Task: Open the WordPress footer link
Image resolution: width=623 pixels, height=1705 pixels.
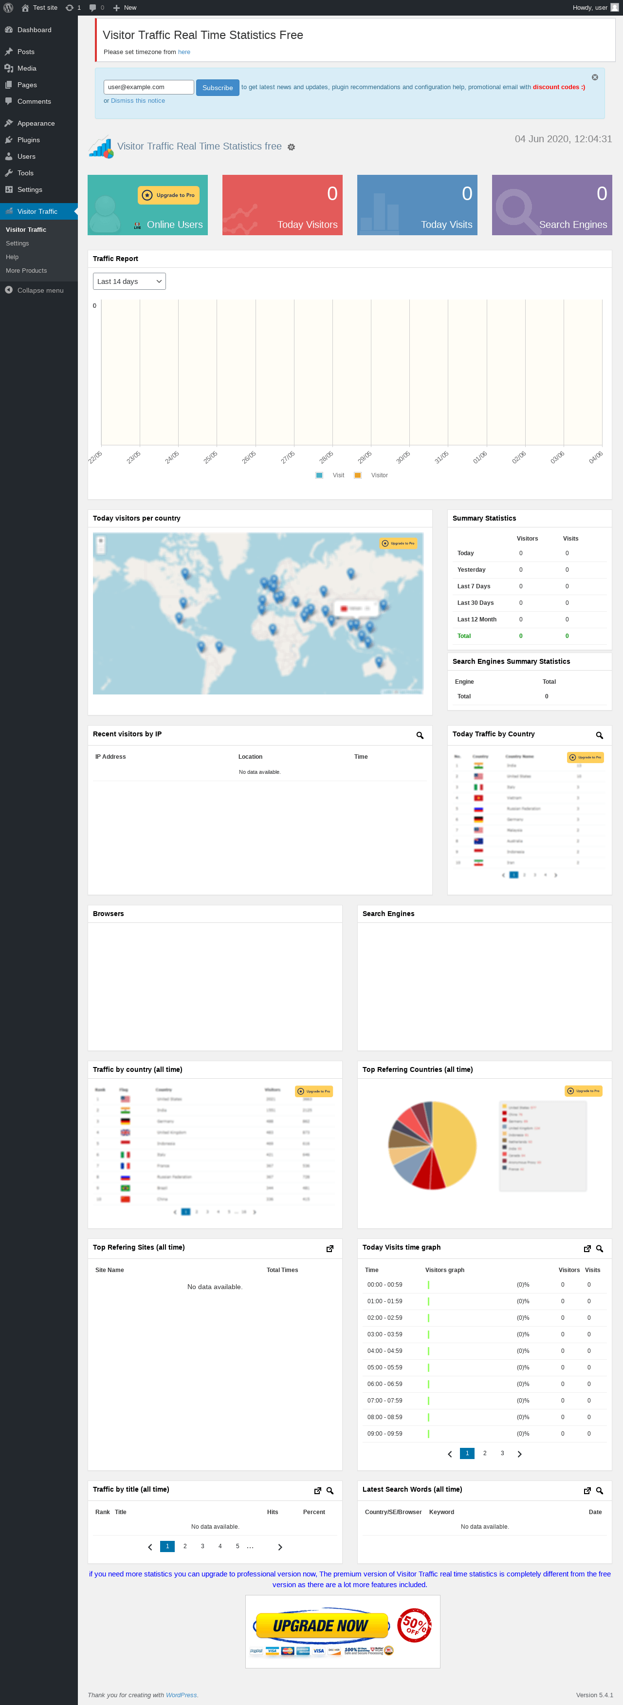Action: [181, 1695]
